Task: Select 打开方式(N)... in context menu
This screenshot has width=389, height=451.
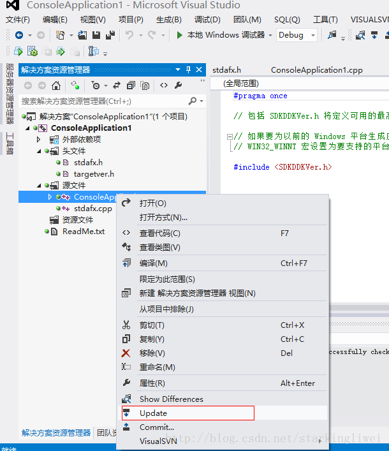Action: [223, 218]
